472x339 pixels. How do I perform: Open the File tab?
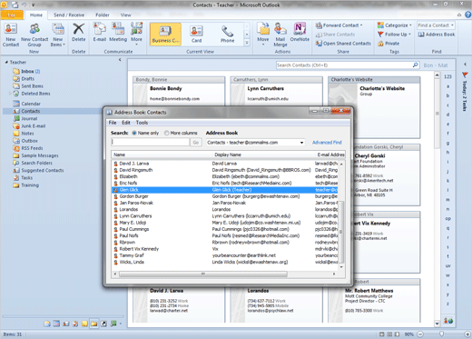(x=12, y=15)
